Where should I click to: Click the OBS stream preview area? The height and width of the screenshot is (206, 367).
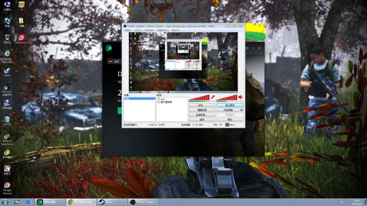point(183,62)
